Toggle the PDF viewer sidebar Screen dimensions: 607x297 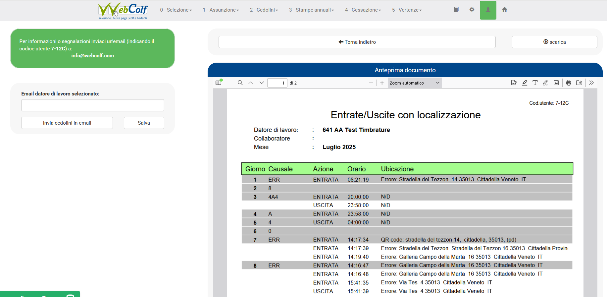219,83
